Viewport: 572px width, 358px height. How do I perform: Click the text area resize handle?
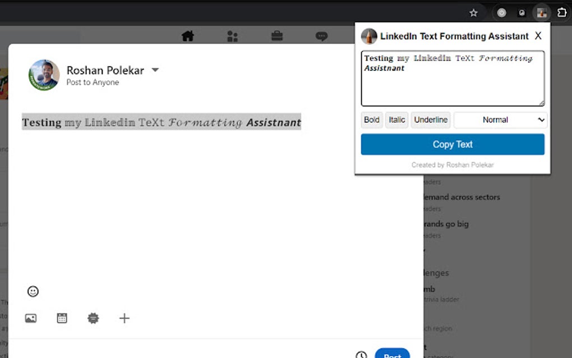click(x=542, y=103)
